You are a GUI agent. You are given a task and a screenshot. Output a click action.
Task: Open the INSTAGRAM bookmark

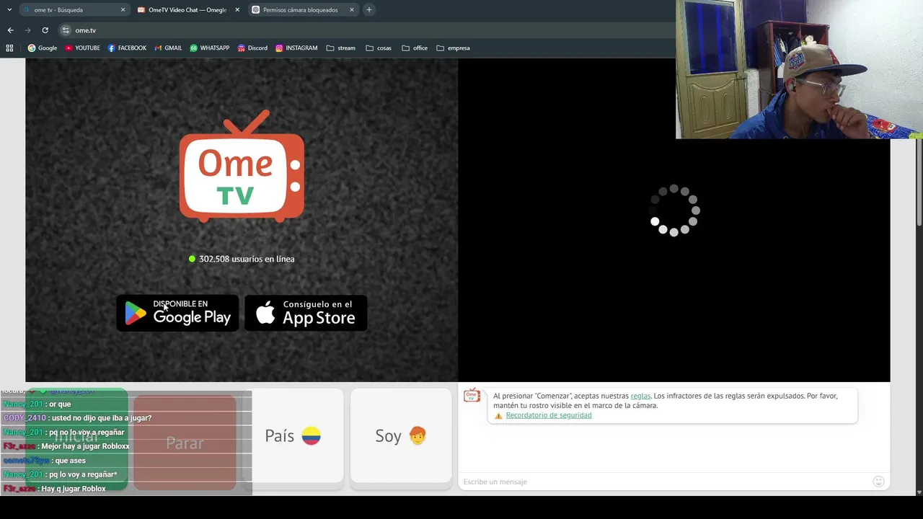(296, 48)
